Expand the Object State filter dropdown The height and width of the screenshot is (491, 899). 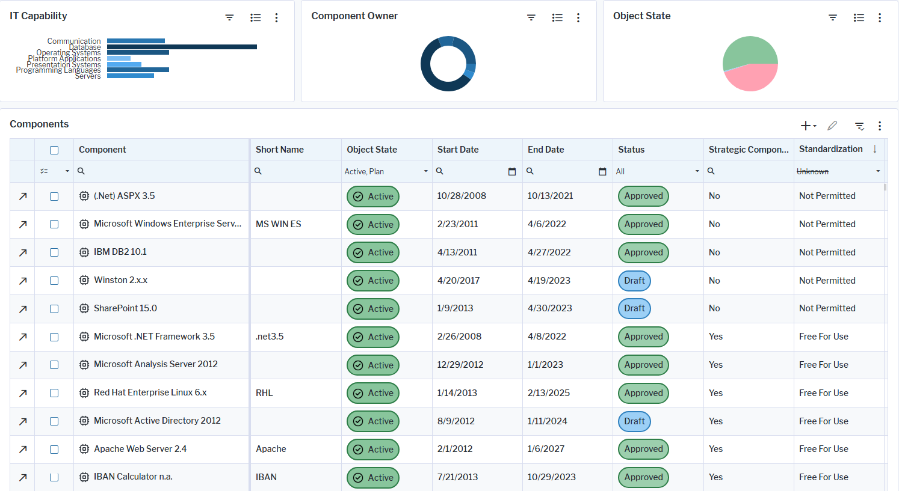pos(425,171)
